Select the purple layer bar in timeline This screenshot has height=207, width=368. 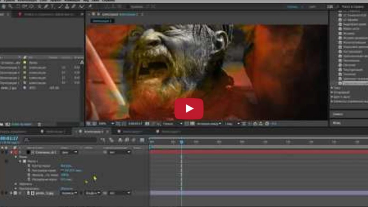[259, 193]
